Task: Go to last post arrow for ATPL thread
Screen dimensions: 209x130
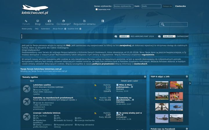Action: pos(122,115)
